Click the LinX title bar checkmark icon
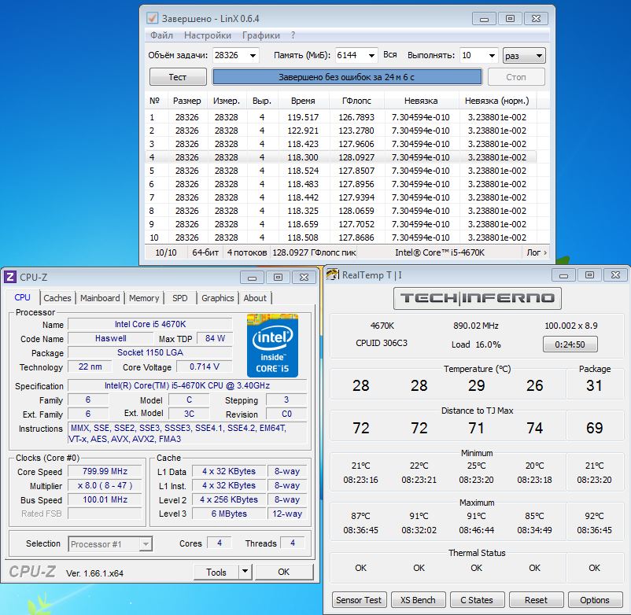 click(152, 19)
